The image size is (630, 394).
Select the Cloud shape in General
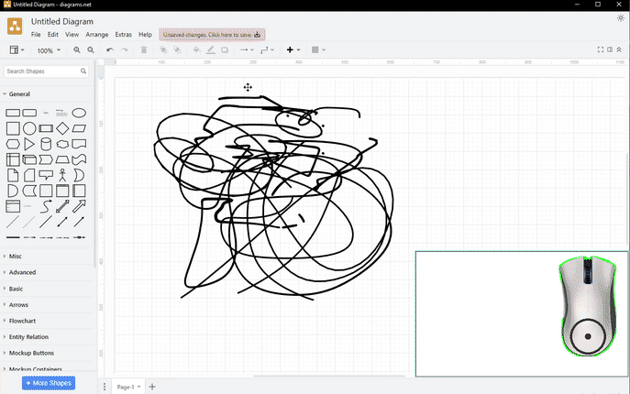62,144
